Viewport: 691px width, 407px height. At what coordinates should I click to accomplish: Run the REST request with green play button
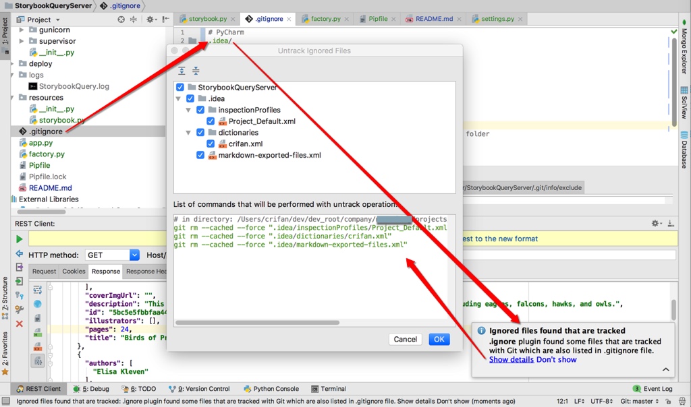tap(20, 239)
